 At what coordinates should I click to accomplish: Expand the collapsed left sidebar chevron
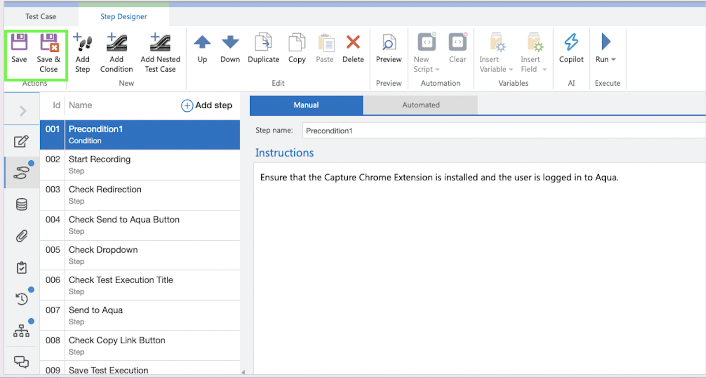tap(23, 111)
